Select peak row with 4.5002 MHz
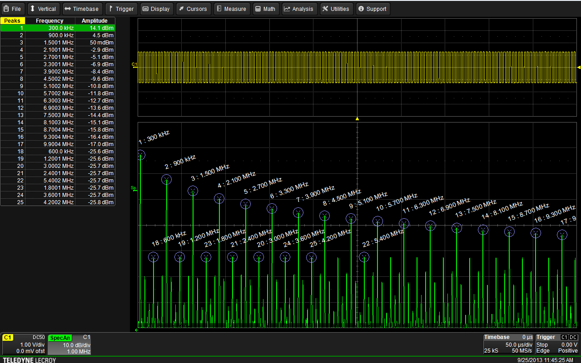This screenshot has width=581, height=363. pos(58,79)
